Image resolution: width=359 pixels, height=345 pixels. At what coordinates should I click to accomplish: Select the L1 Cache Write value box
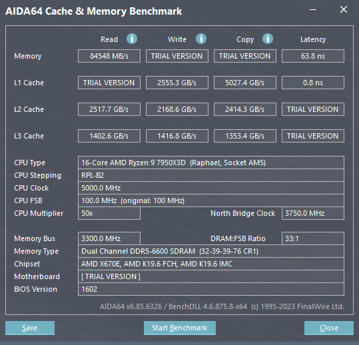(177, 83)
